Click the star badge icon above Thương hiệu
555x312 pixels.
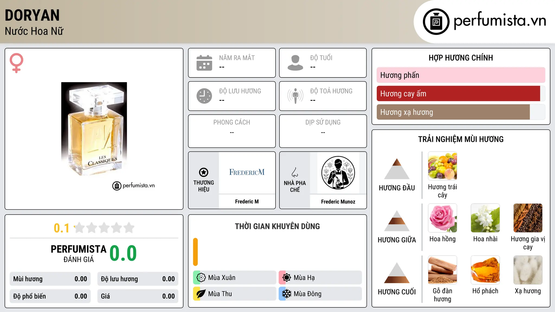(204, 172)
